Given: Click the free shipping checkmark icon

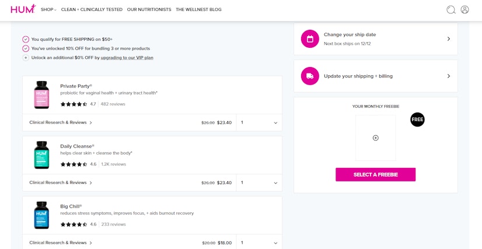Looking at the screenshot, I should pyautogui.click(x=26, y=39).
